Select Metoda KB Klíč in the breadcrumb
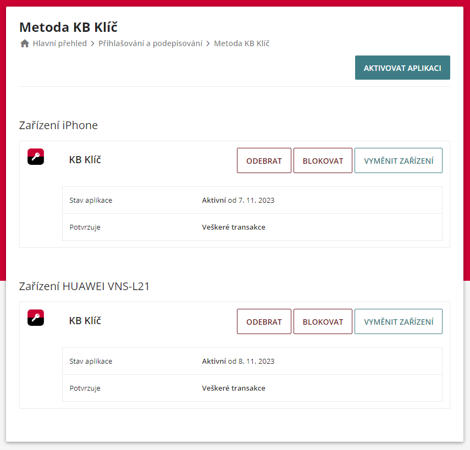This screenshot has height=450, width=470. 241,43
